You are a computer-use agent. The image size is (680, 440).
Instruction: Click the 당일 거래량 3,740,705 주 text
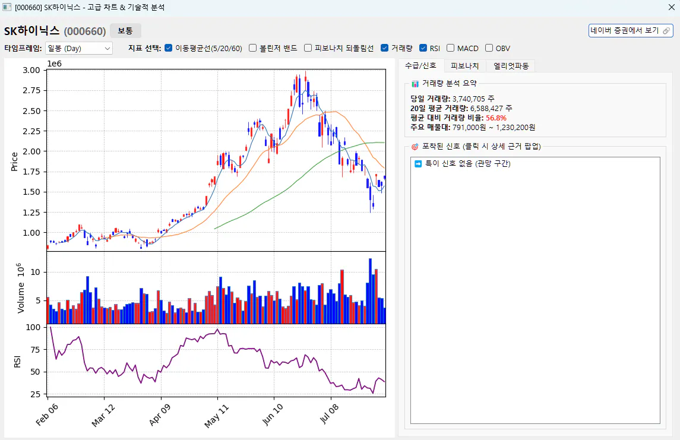click(x=453, y=99)
